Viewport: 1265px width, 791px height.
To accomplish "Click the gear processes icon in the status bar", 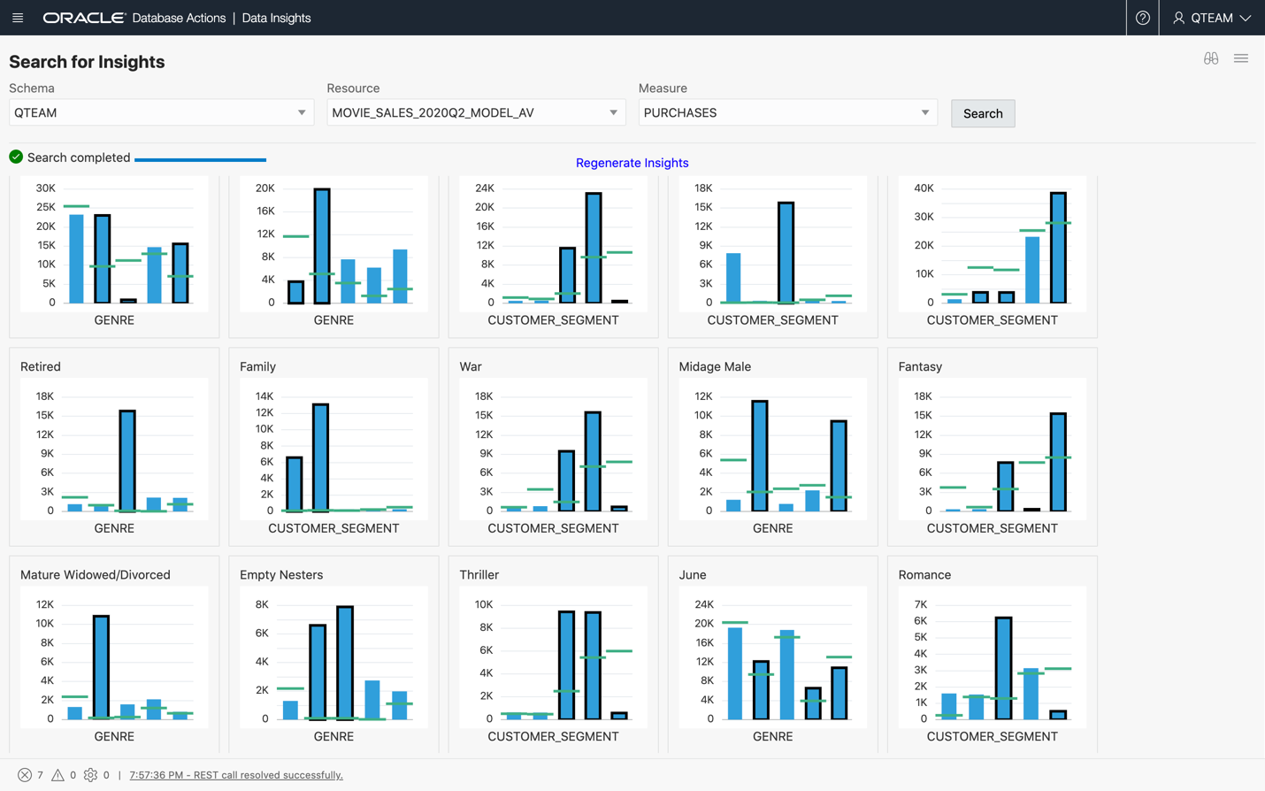I will (x=90, y=775).
